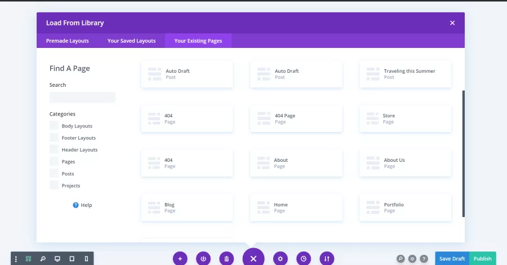Screen dimensions: 507x265
Task: Select the Your Existing Pages tab
Action: point(198,41)
